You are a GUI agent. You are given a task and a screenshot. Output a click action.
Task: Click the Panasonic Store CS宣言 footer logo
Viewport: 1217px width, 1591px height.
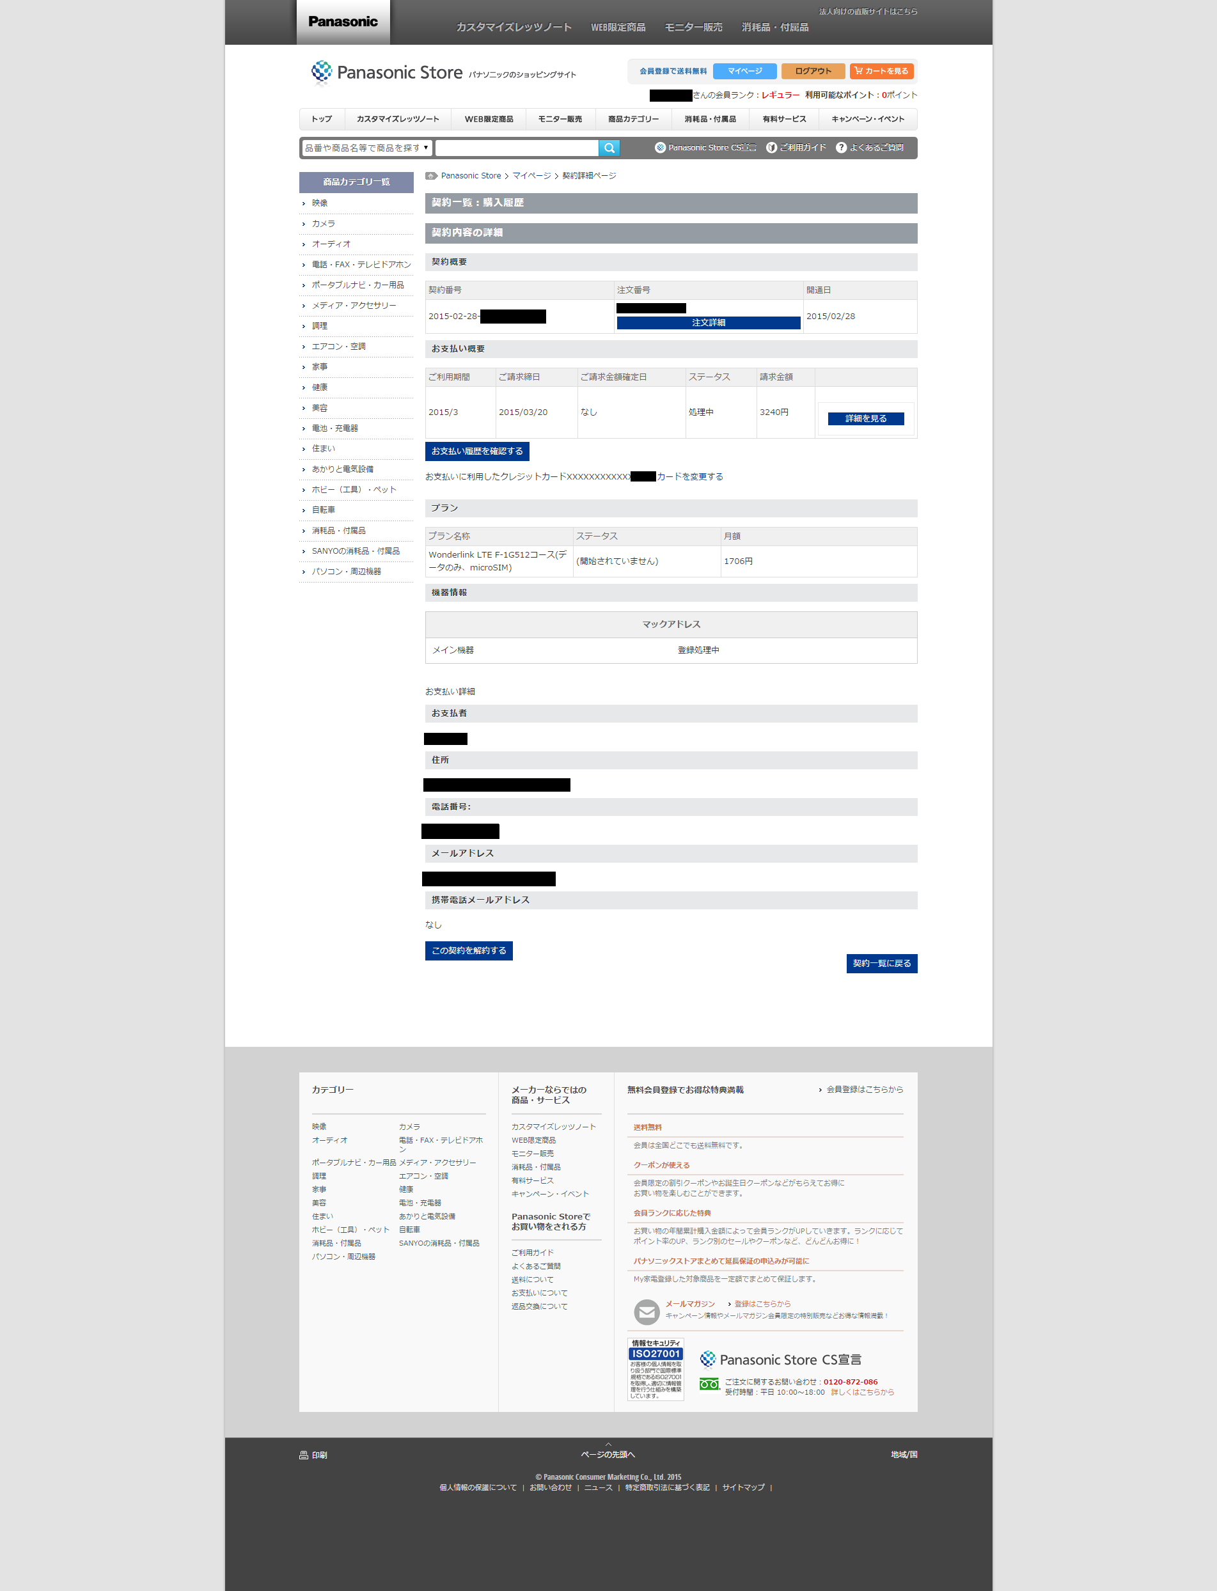tap(780, 1360)
